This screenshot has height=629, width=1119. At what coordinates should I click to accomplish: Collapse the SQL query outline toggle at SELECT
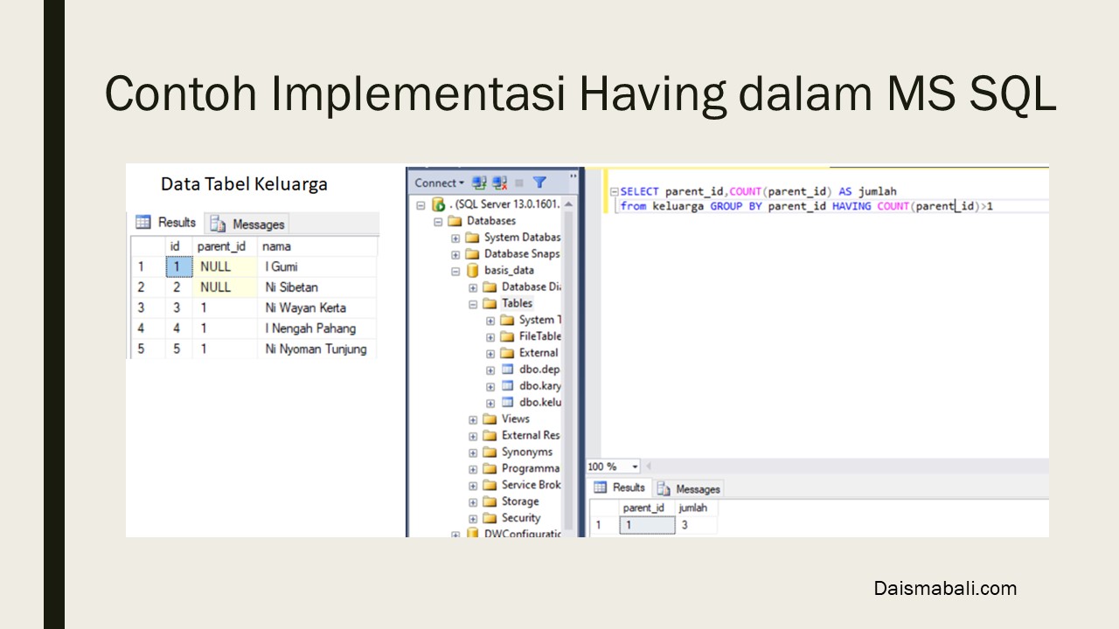pyautogui.click(x=614, y=191)
